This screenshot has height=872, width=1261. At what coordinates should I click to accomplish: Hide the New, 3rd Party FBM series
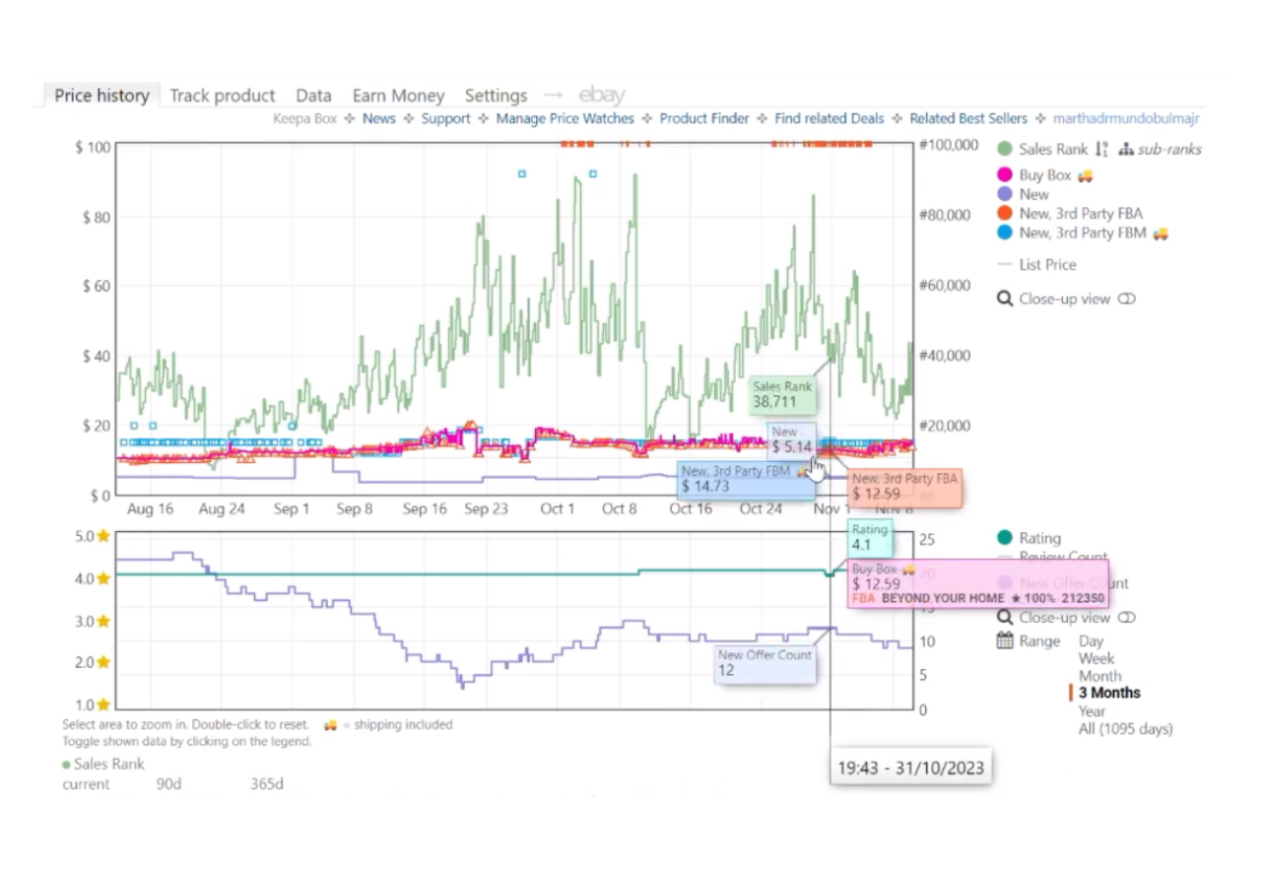click(x=1083, y=233)
